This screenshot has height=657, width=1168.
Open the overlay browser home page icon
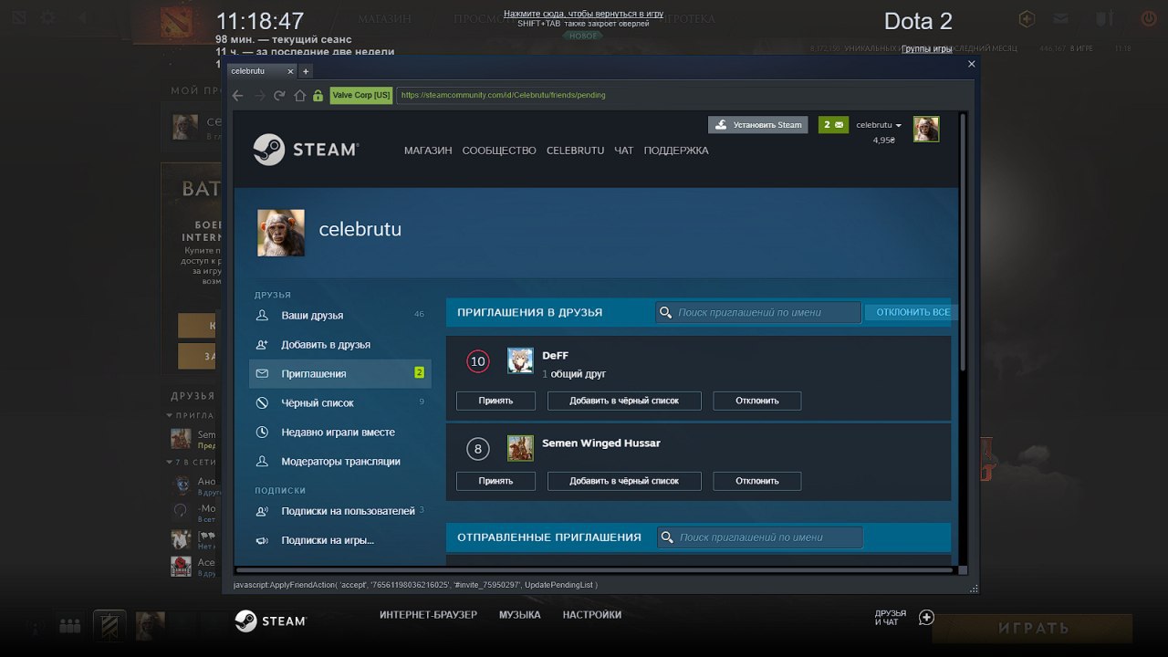click(299, 95)
